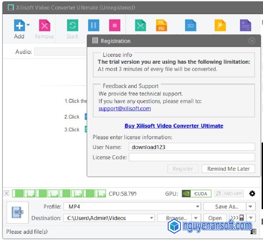
Task: Follow the Buy Xilisoft Video Converter Ultimate link
Action: 174,126
